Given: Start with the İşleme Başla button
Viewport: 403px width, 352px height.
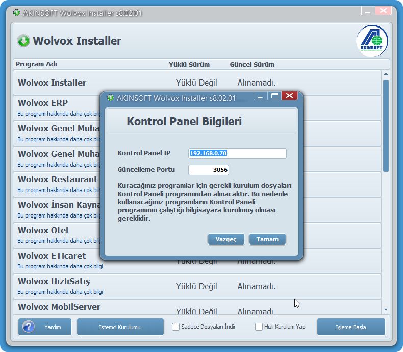Looking at the screenshot, I should pyautogui.click(x=351, y=327).
